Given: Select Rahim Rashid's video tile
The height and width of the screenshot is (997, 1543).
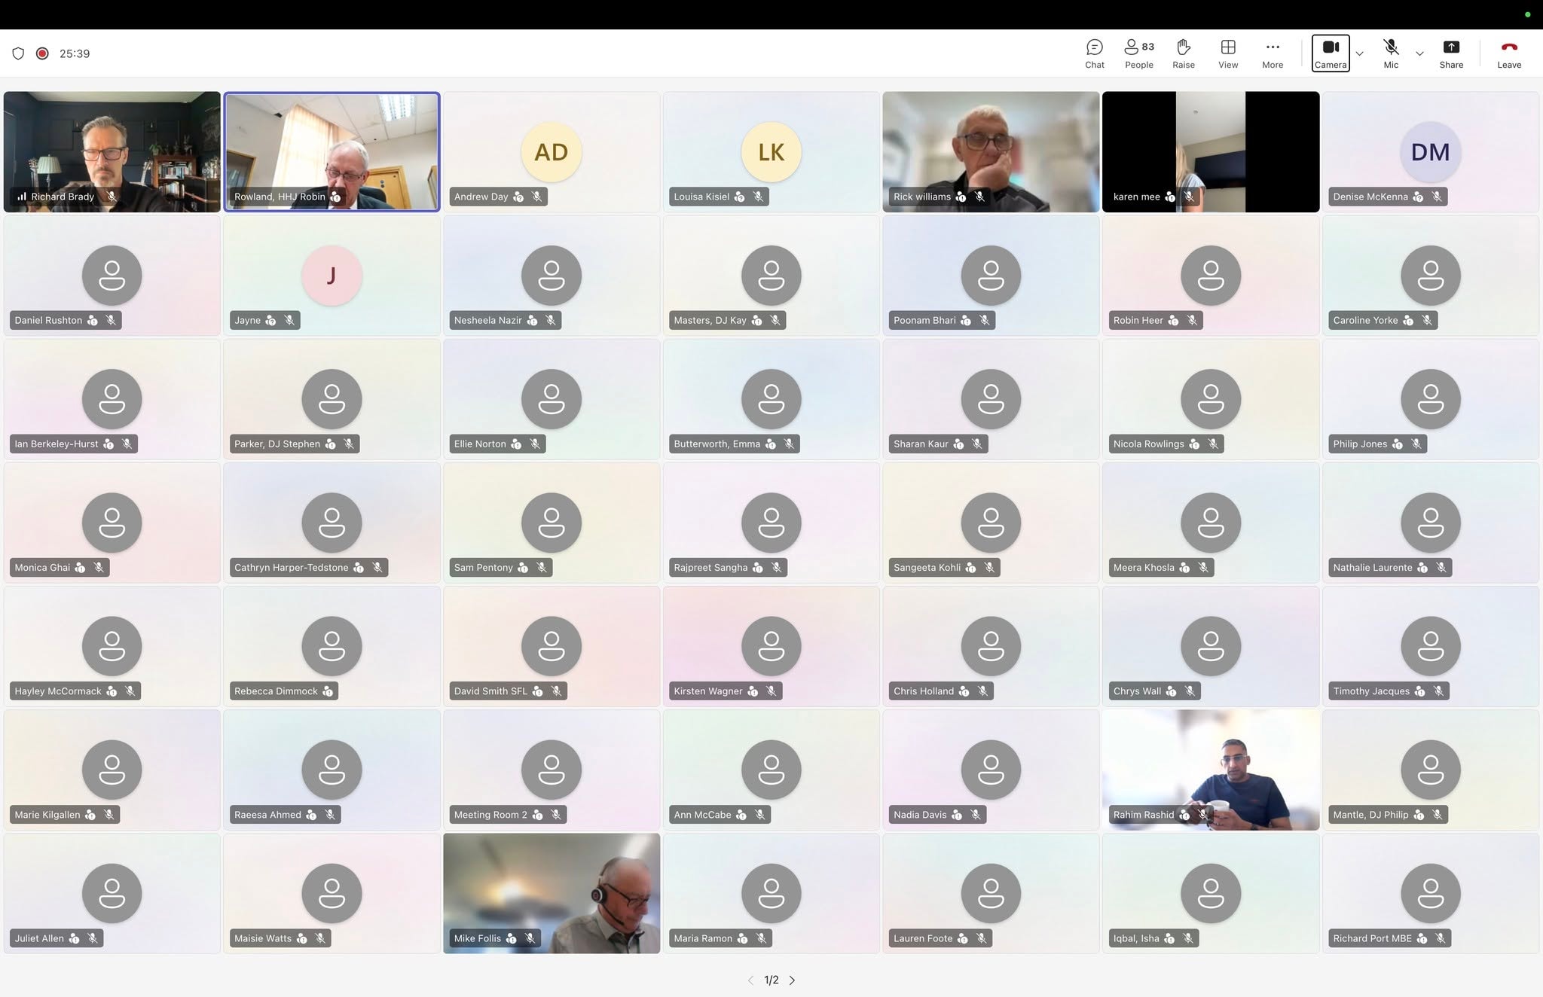Looking at the screenshot, I should (1210, 770).
